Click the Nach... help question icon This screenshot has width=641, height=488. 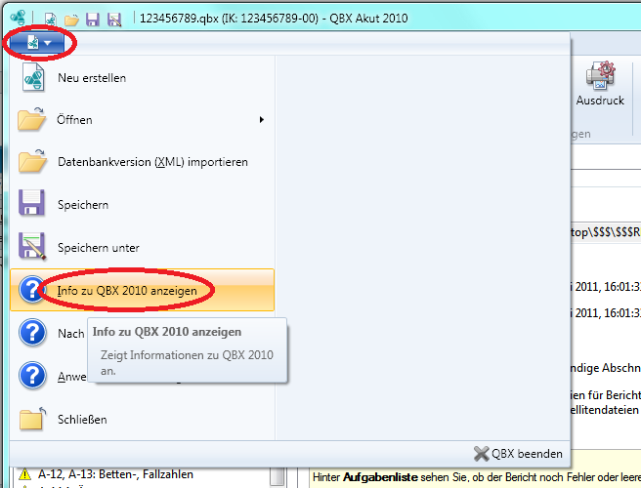(x=32, y=333)
